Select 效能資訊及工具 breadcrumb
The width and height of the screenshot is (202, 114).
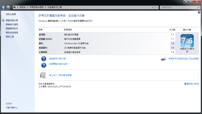point(55,7)
